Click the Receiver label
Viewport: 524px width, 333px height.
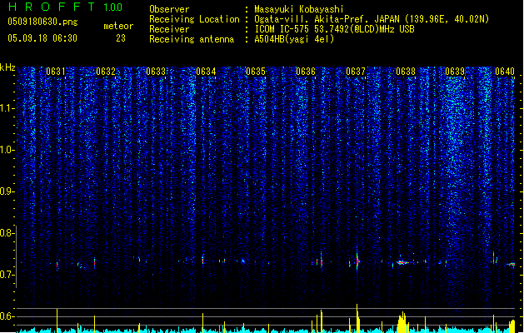pos(169,29)
